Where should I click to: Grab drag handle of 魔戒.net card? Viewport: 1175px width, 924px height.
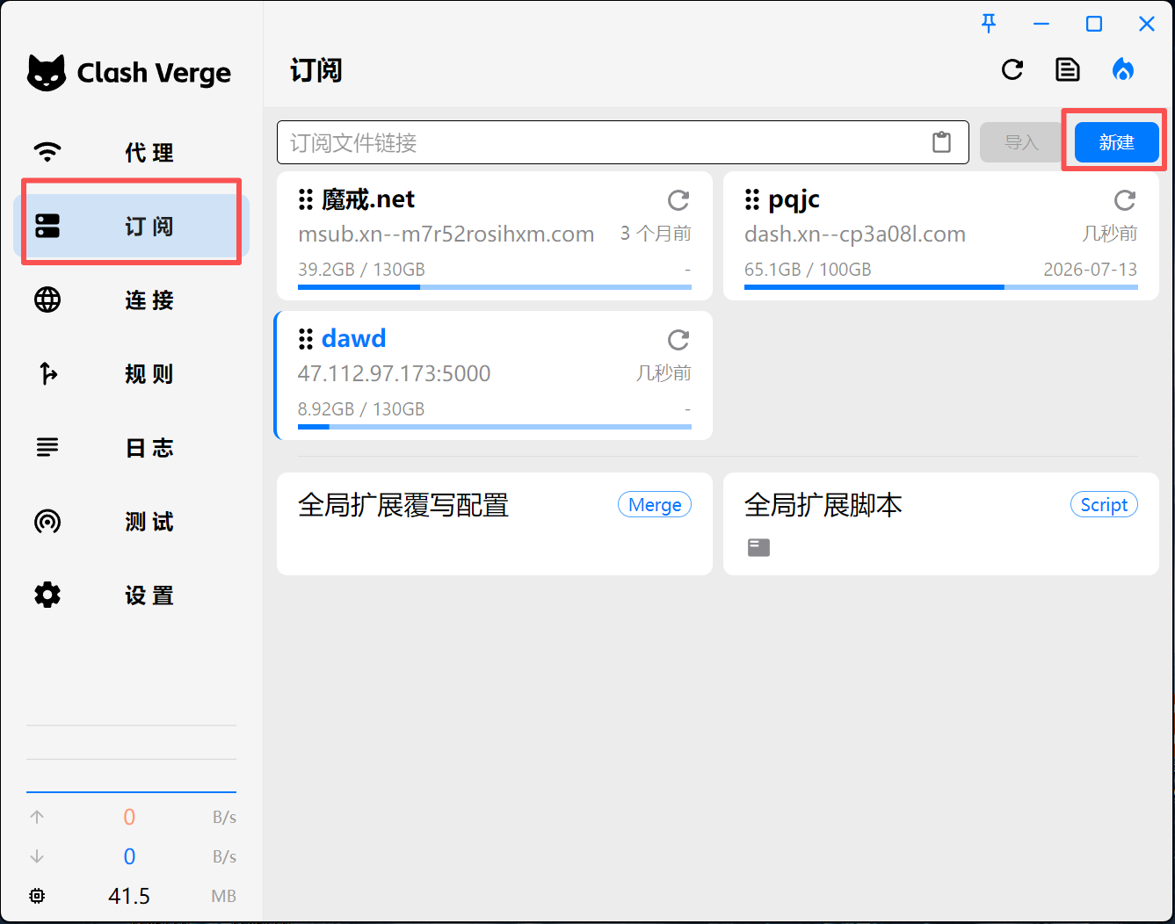point(306,199)
